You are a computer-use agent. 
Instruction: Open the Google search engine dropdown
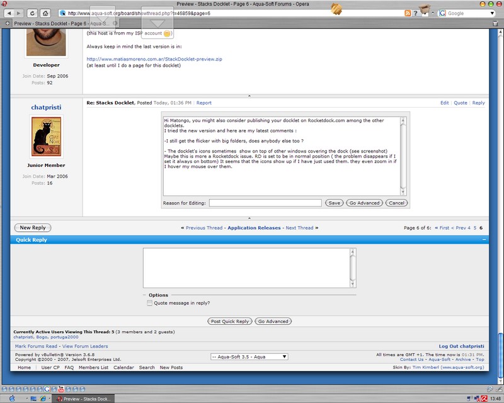(x=492, y=13)
